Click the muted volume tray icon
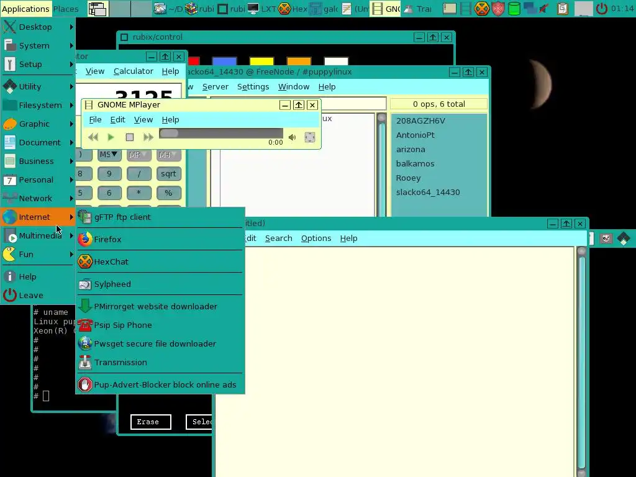This screenshot has height=477, width=636. 545,9
